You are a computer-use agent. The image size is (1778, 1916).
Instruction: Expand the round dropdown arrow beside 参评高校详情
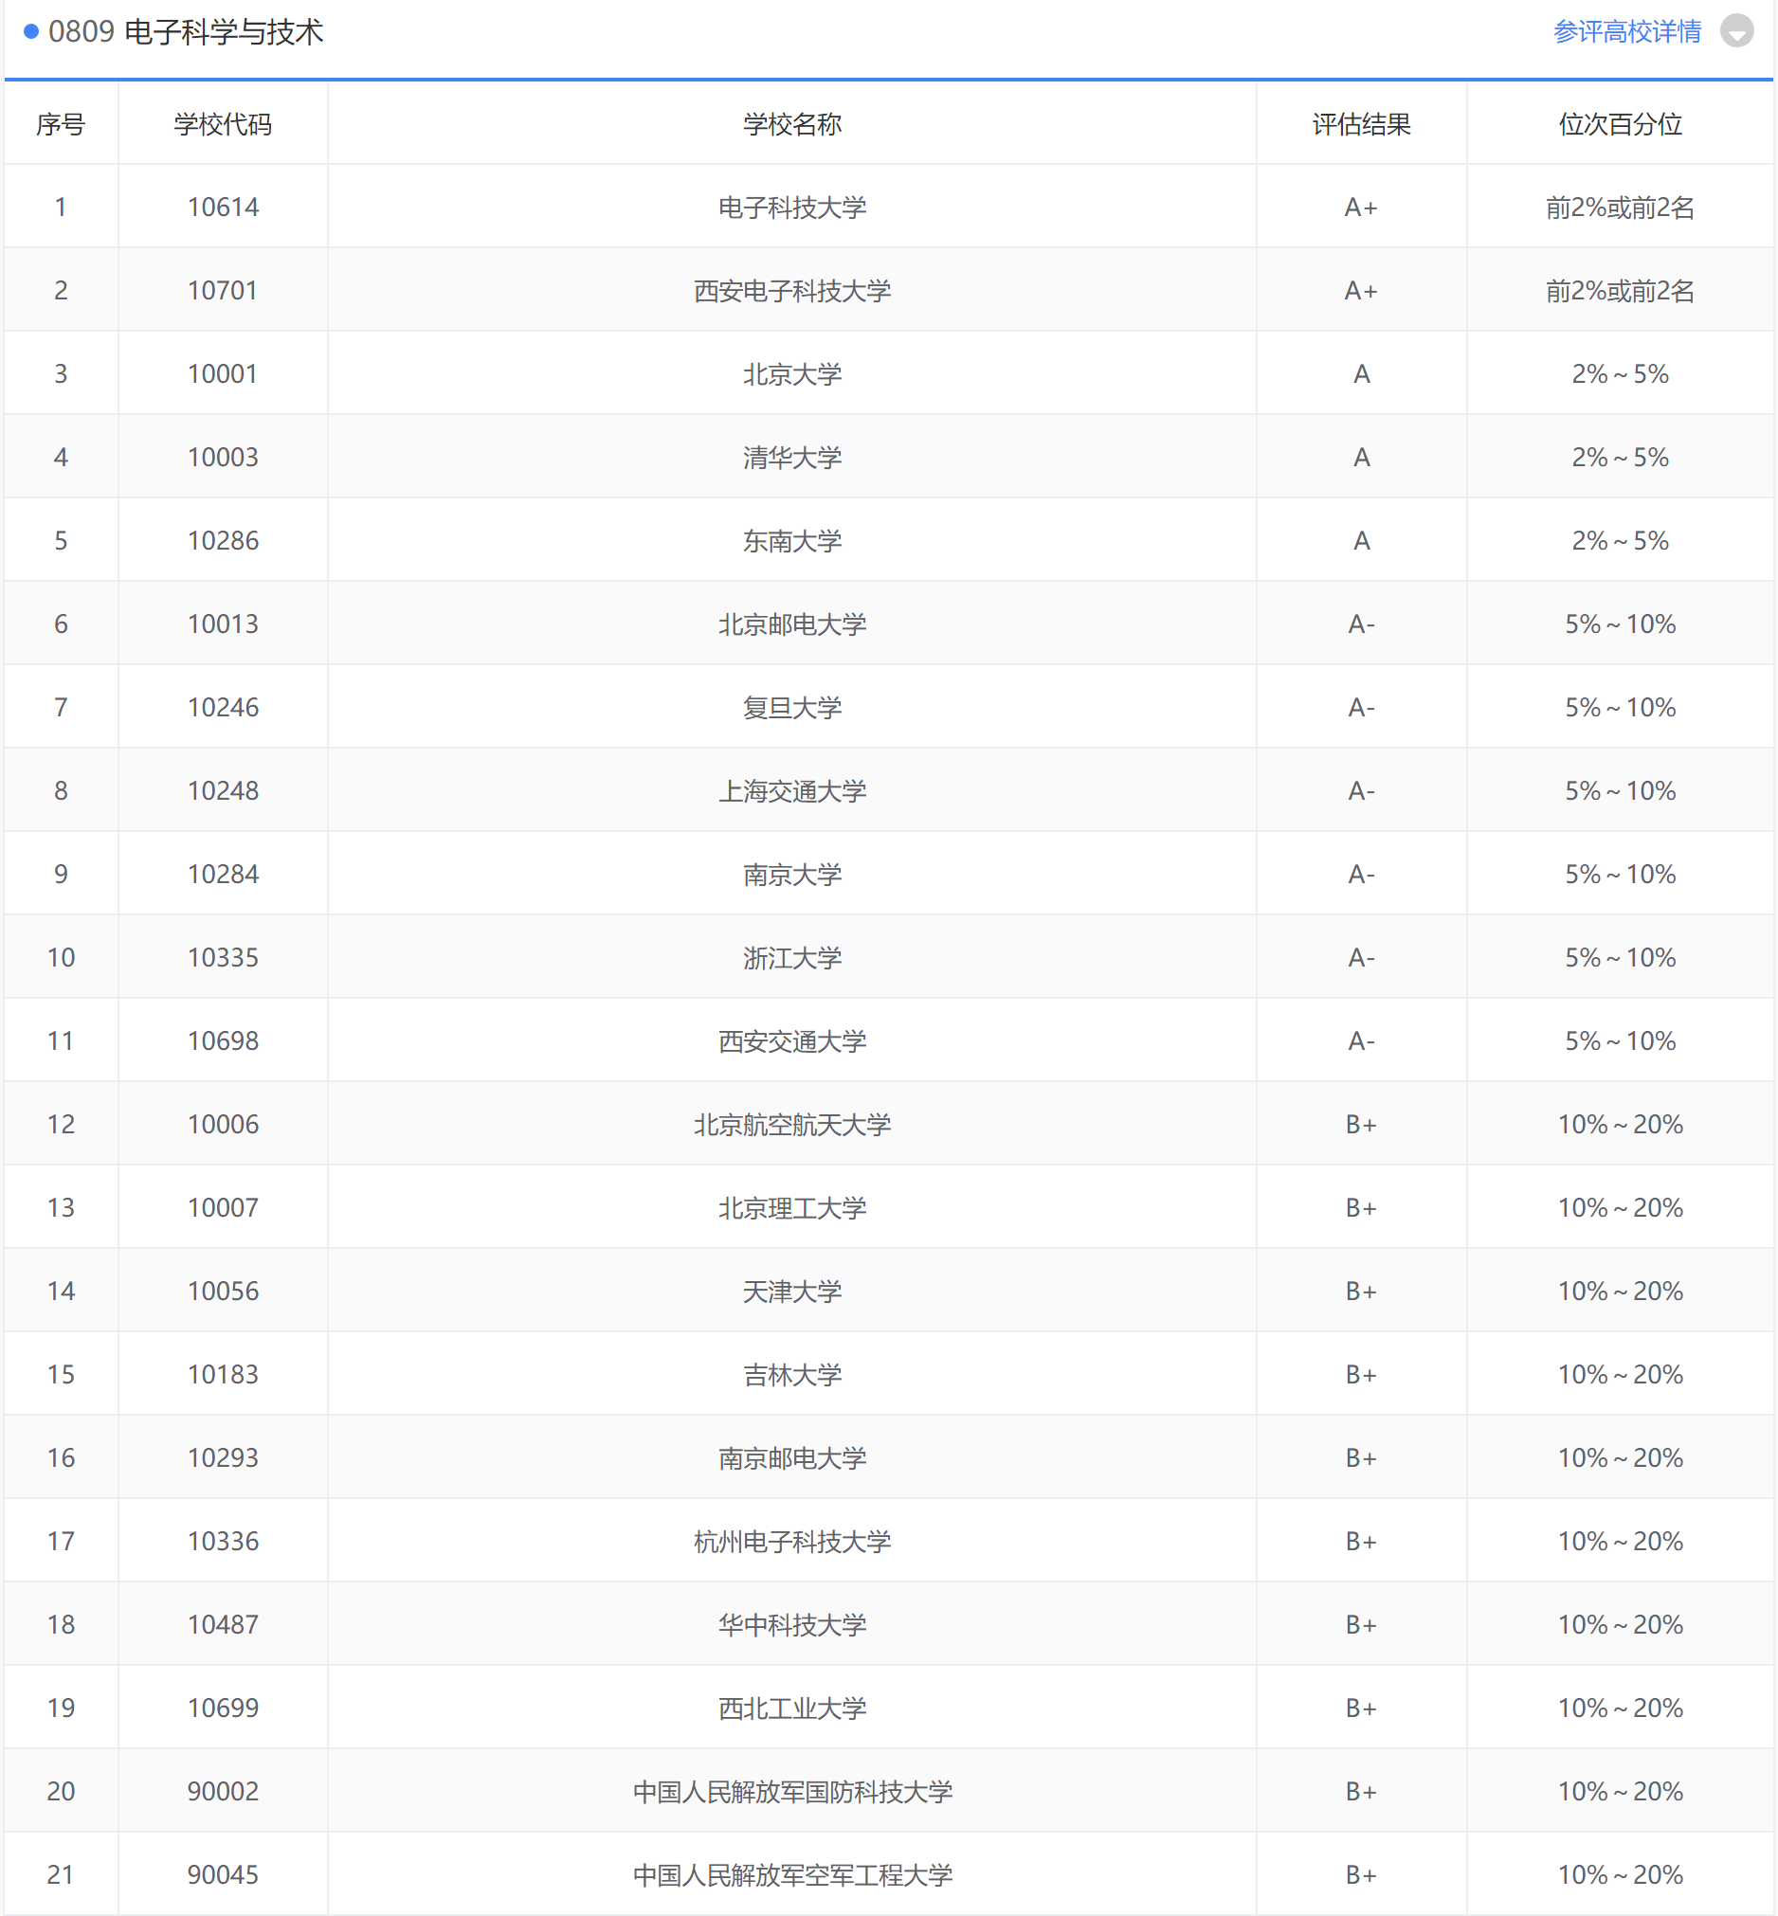click(x=1736, y=30)
